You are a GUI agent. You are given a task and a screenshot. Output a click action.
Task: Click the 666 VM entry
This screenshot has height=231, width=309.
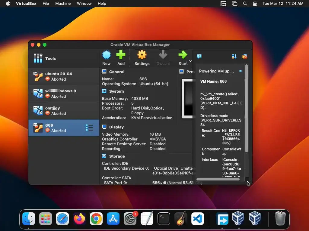point(64,128)
